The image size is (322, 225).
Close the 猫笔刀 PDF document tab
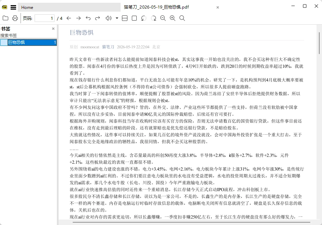[218, 8]
